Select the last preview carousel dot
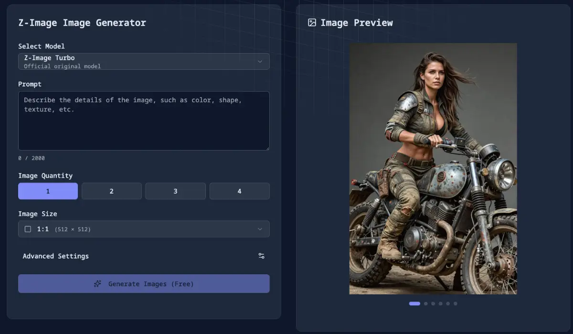The width and height of the screenshot is (573, 334). pyautogui.click(x=455, y=303)
